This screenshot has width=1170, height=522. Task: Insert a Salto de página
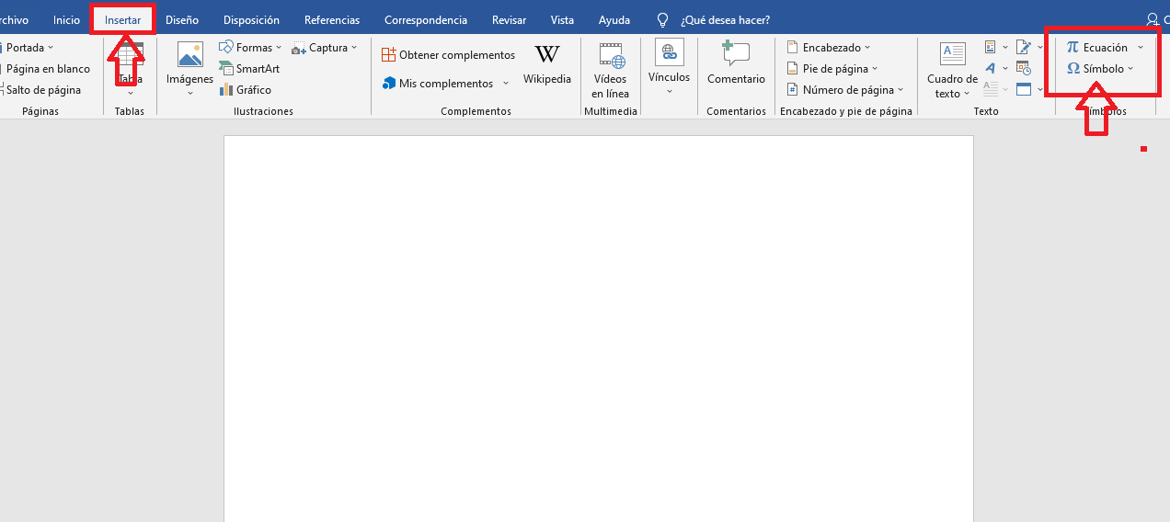[41, 90]
